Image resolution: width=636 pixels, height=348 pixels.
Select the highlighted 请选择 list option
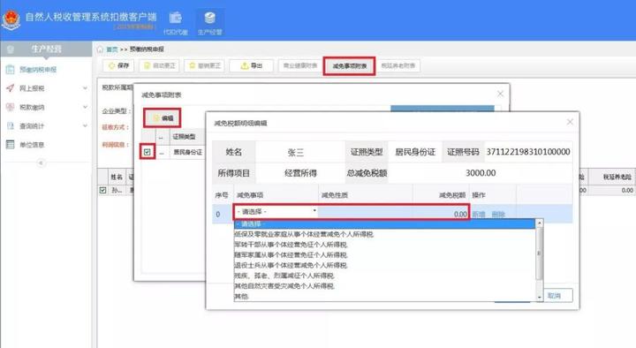tap(384, 223)
